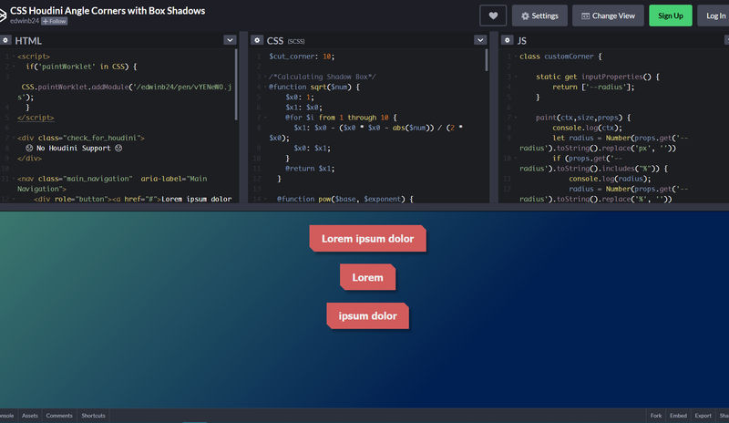Click the heart love icon button

[493, 15]
